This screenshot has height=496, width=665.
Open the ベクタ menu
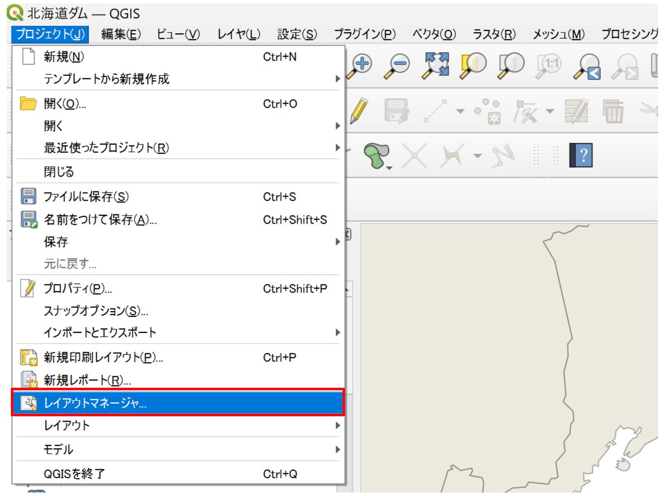click(433, 34)
